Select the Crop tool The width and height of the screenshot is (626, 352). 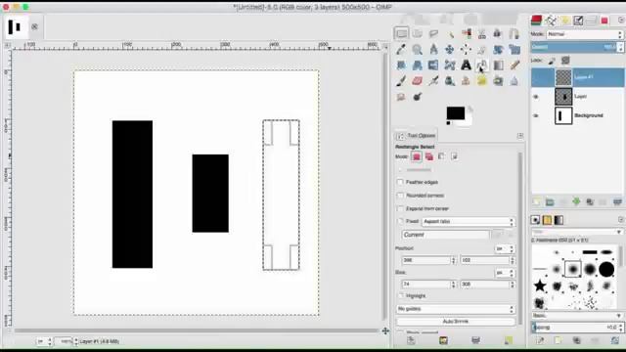point(482,50)
